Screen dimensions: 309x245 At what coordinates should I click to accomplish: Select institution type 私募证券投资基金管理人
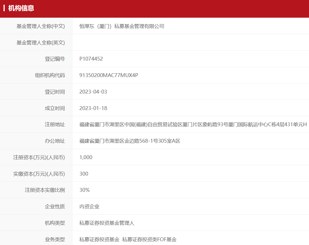[x=107, y=223]
